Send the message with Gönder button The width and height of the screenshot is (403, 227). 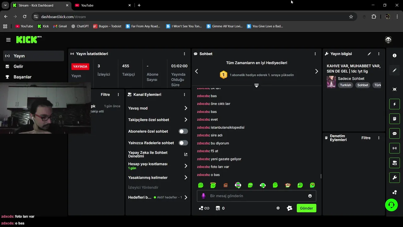[x=306, y=208]
